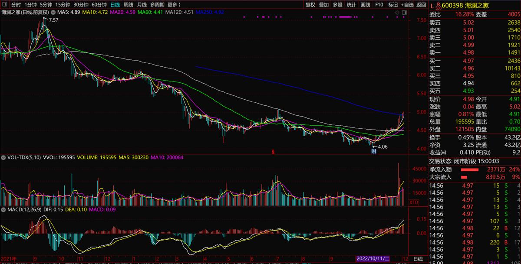Select the 1分钟 period tab
This screenshot has width=521, height=264.
pos(30,5)
